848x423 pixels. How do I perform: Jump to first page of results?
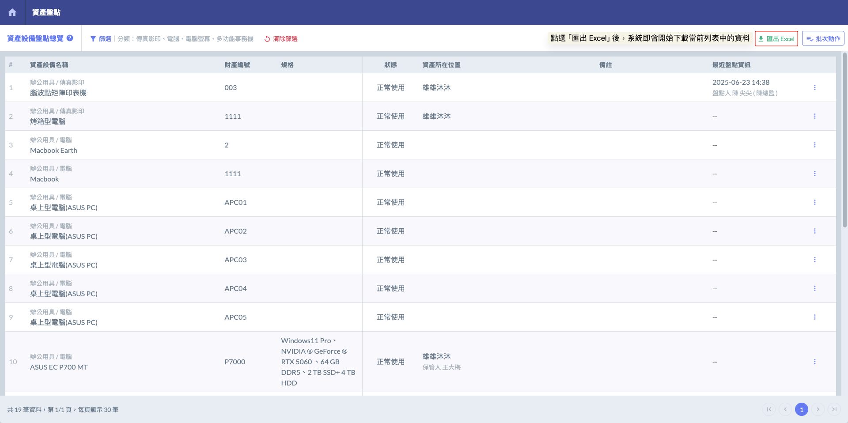(769, 409)
